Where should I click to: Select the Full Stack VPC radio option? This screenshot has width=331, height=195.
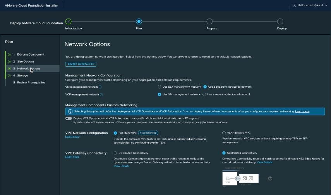[x=115, y=133]
